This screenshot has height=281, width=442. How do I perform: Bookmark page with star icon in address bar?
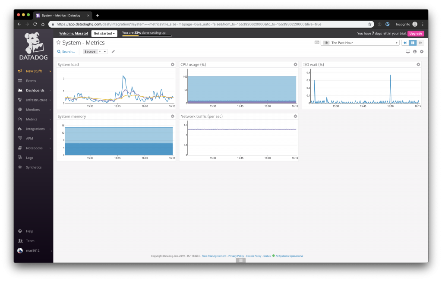pyautogui.click(x=369, y=24)
